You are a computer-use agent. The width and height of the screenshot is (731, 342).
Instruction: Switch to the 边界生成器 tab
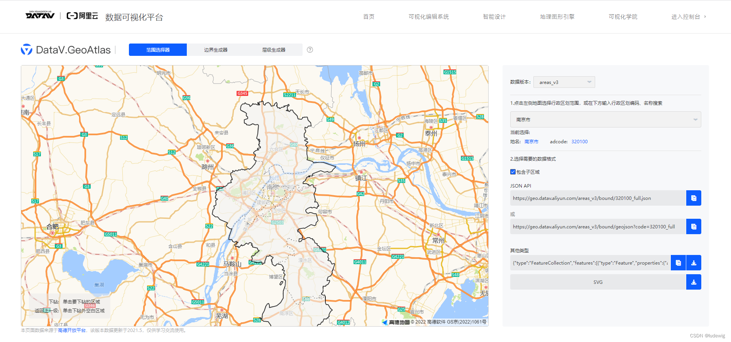click(216, 50)
